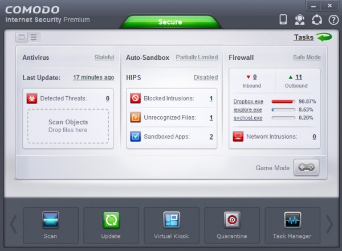Open the Dropbox.exe process link

(248, 101)
